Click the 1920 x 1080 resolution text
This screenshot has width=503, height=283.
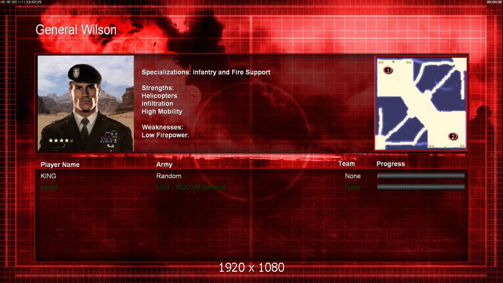pos(251,267)
